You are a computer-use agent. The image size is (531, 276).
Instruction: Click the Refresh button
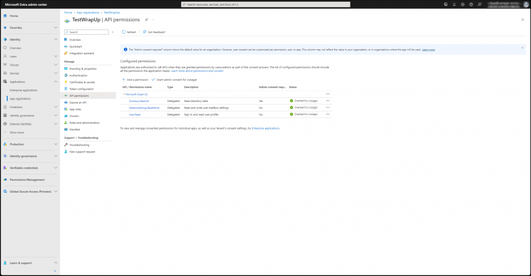(x=129, y=32)
